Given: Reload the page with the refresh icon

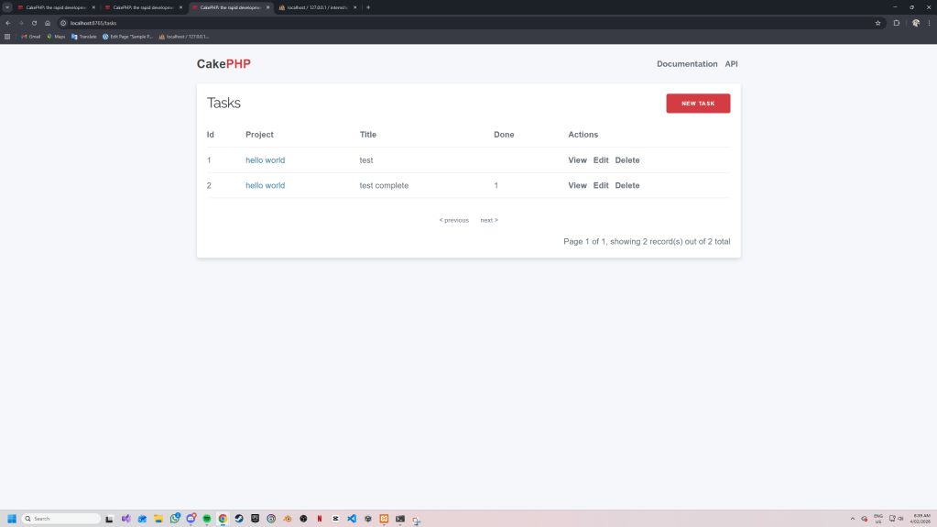Looking at the screenshot, I should (x=34, y=23).
